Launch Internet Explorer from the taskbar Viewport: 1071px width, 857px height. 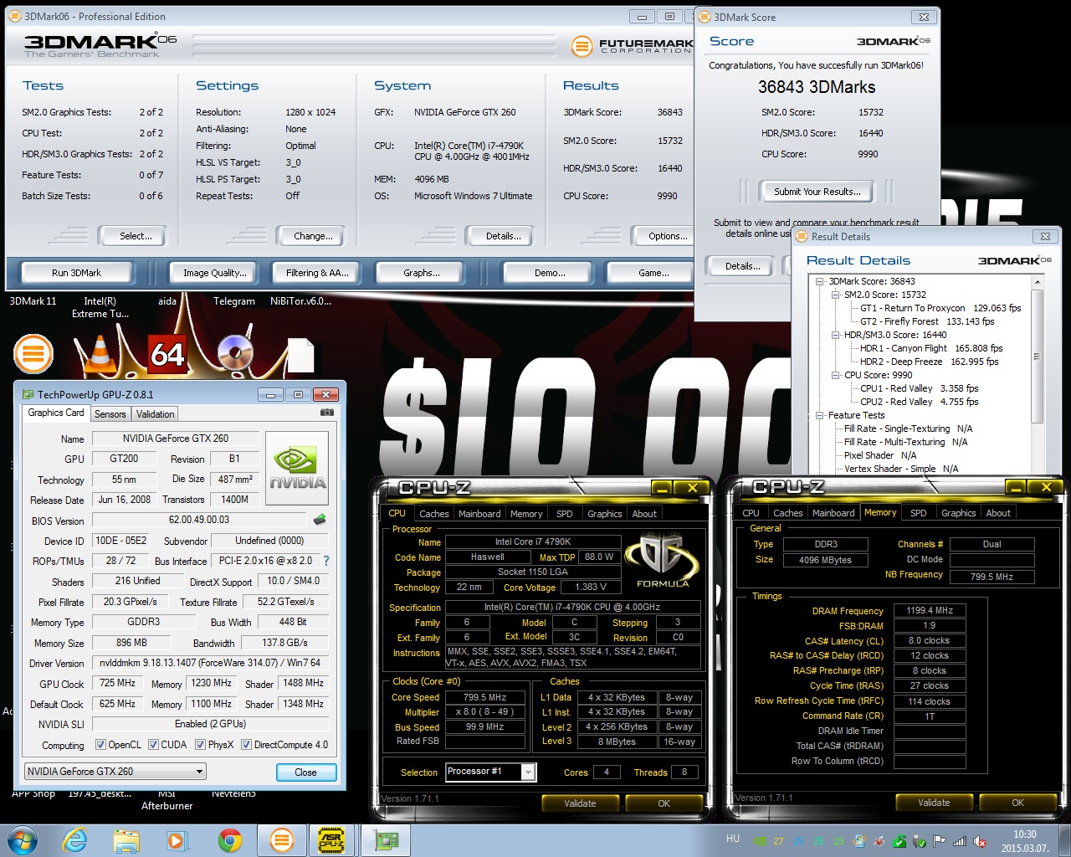(74, 840)
